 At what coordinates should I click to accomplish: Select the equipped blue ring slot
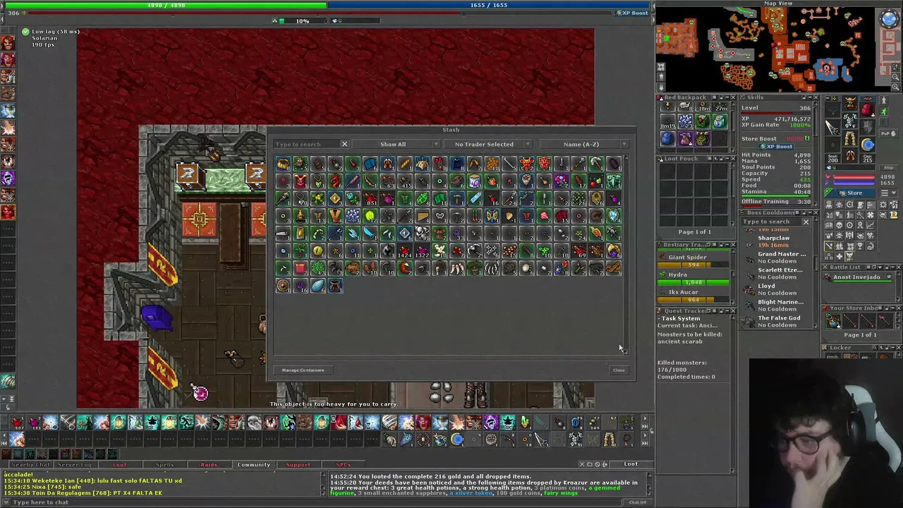click(867, 145)
